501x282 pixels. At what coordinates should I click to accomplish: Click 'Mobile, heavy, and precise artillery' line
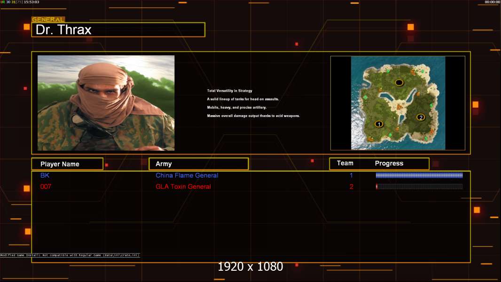click(x=237, y=107)
